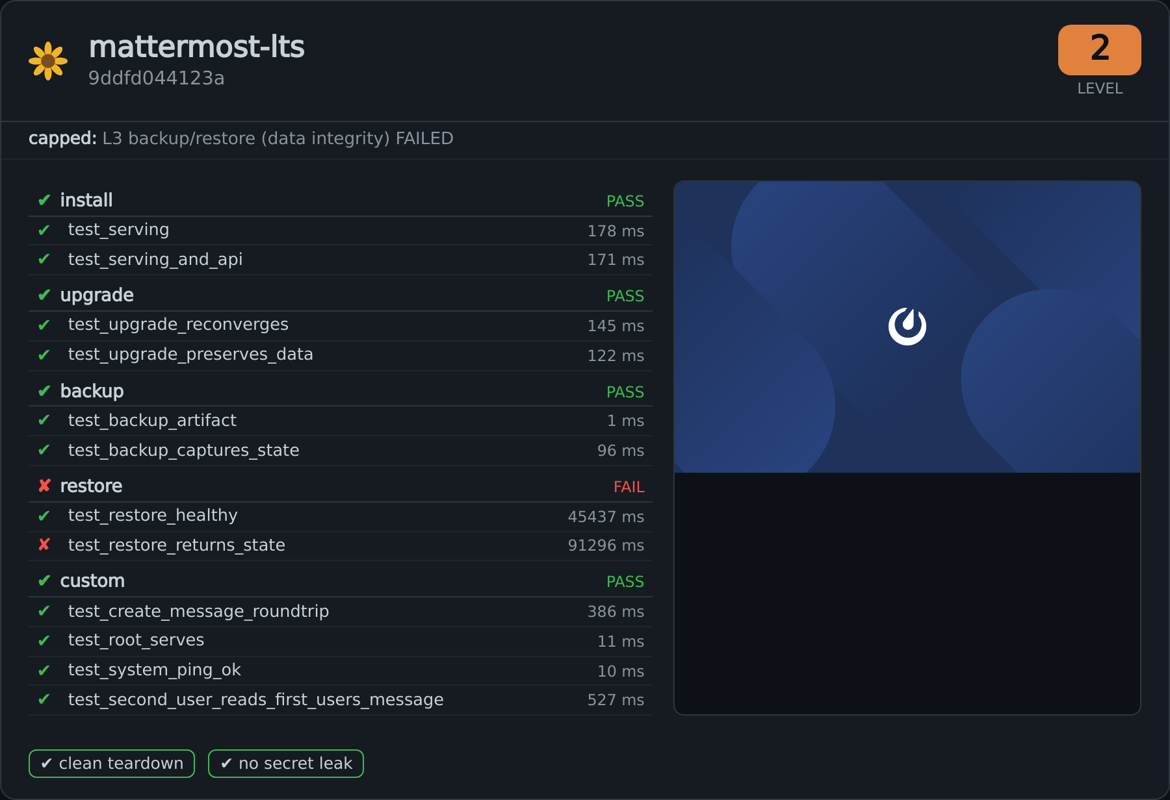This screenshot has width=1170, height=800.
Task: Click the 96 ms duration
Action: tap(621, 451)
